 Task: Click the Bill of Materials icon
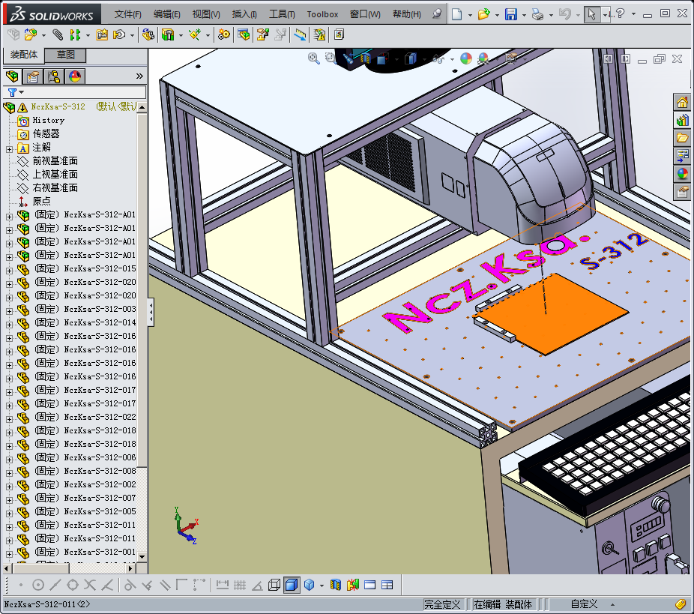tap(244, 34)
